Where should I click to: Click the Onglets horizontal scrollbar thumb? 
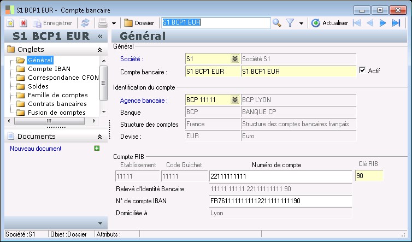[x=49, y=121]
